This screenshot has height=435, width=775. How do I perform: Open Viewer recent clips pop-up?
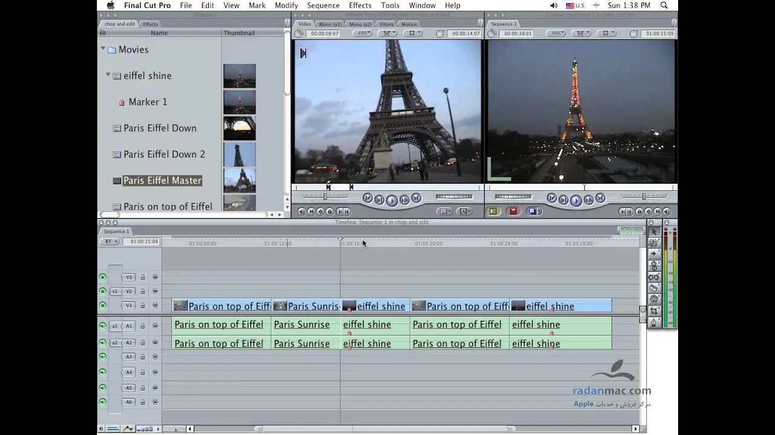[444, 211]
